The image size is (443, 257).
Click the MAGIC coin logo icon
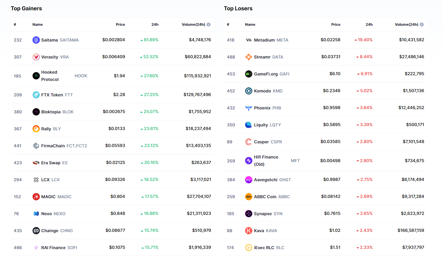pyautogui.click(x=36, y=197)
